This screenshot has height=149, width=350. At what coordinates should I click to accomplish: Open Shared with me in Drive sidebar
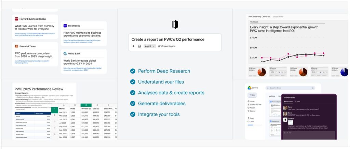pyautogui.click(x=254, y=104)
